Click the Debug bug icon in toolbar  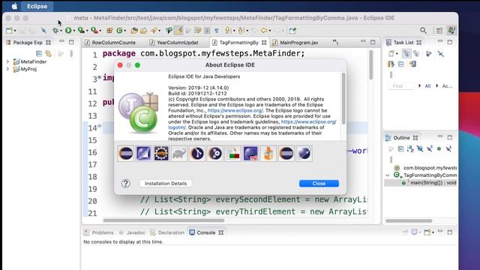tap(55, 30)
